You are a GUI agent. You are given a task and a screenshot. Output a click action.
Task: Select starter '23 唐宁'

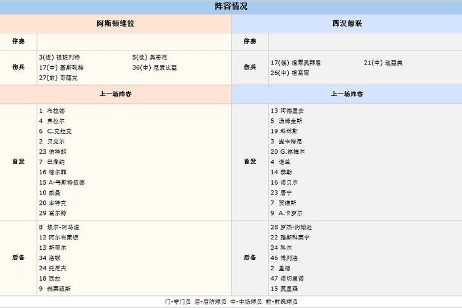pos(281,193)
